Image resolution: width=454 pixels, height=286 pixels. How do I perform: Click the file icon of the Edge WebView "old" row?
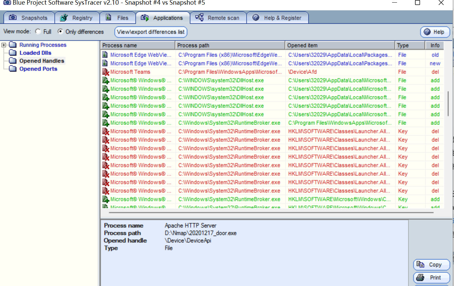(x=105, y=55)
